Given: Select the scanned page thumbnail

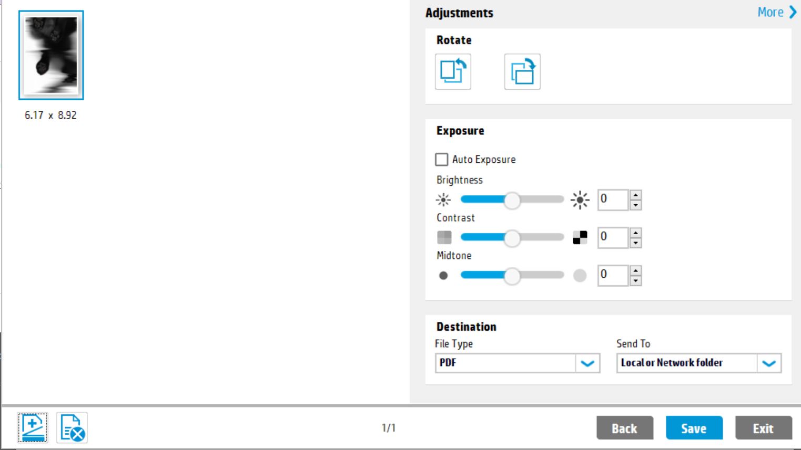Looking at the screenshot, I should 51,55.
